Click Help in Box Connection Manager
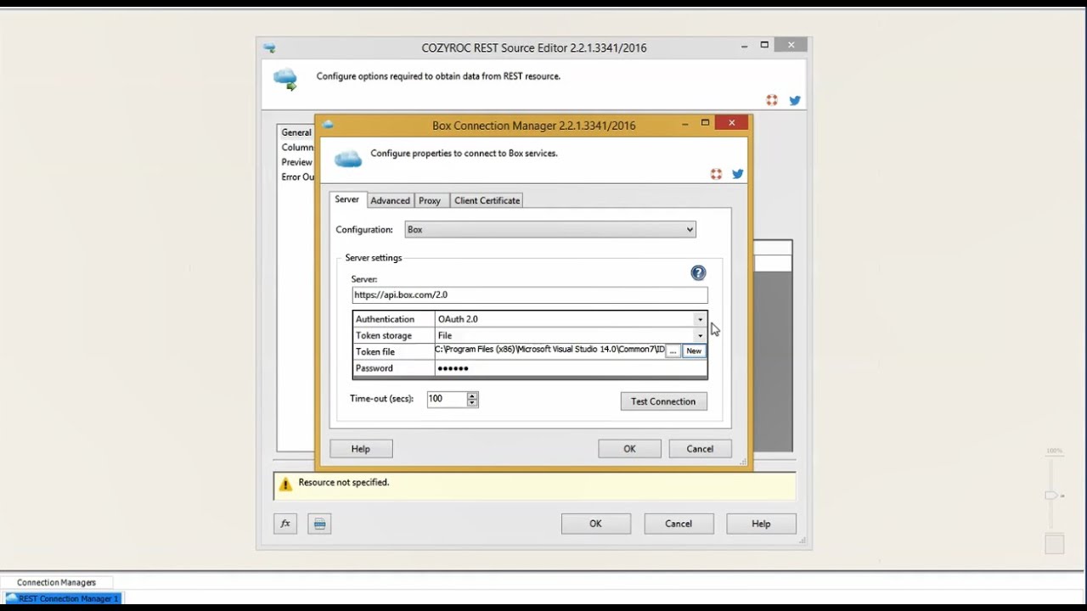This screenshot has width=1087, height=611. point(361,449)
